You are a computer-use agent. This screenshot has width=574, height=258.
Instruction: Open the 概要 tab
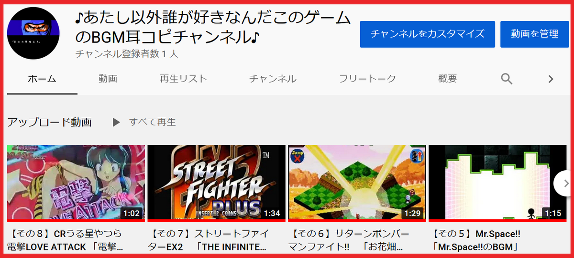click(448, 79)
